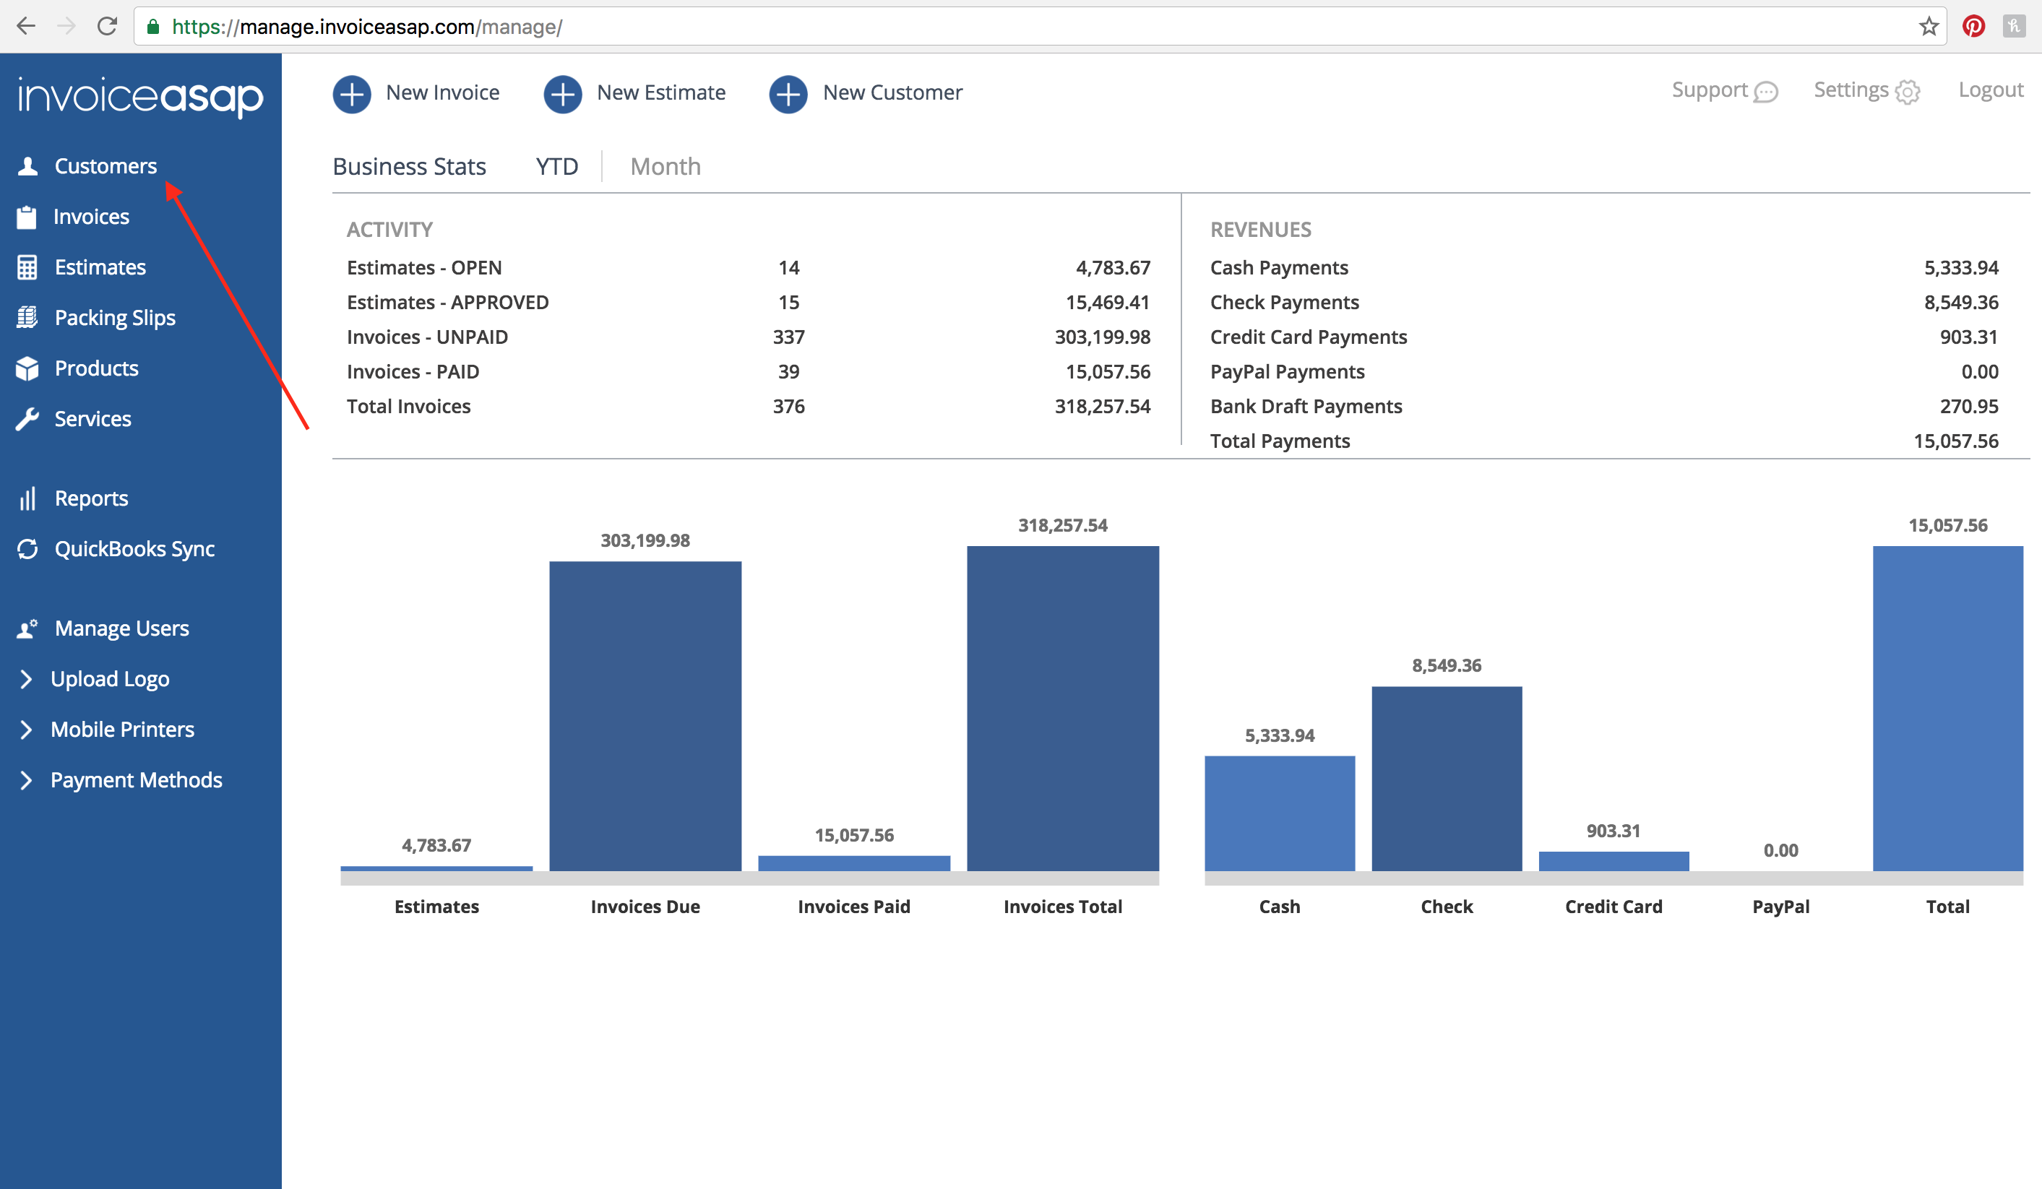Click the Services wrench icon

pos(27,419)
